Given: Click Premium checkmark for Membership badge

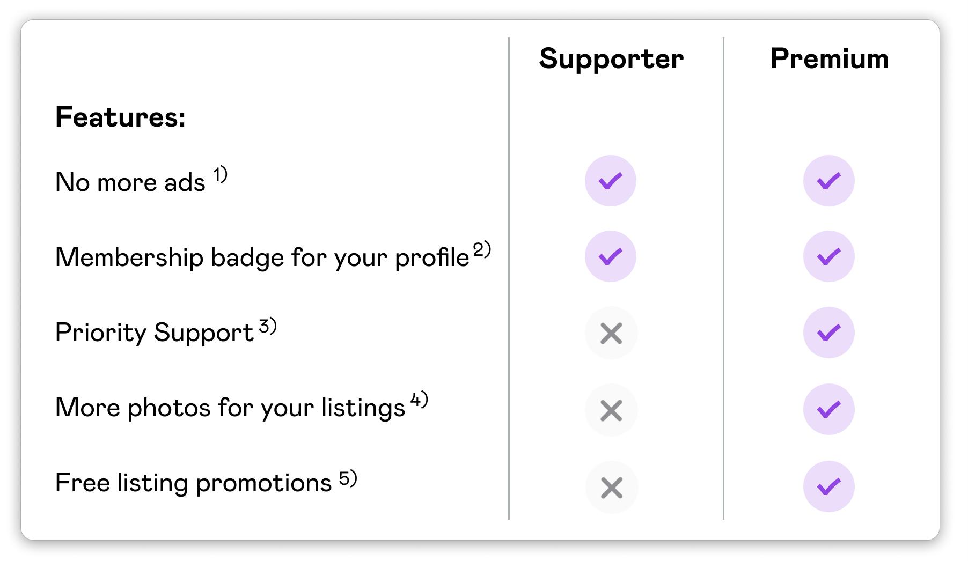Looking at the screenshot, I should tap(829, 256).
